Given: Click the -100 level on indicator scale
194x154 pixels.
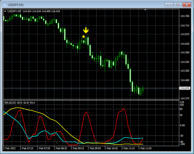Looking at the screenshot, I should tap(182, 144).
